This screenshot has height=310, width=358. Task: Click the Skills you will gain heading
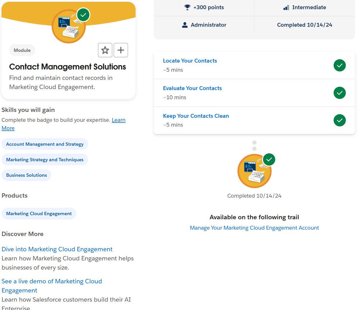pyautogui.click(x=28, y=110)
